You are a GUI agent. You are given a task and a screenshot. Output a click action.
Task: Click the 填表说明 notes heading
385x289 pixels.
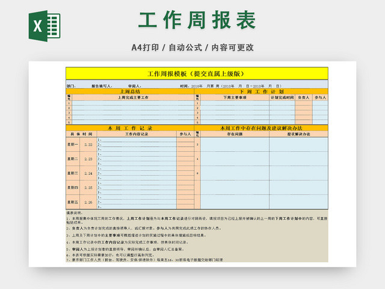pos(75,213)
